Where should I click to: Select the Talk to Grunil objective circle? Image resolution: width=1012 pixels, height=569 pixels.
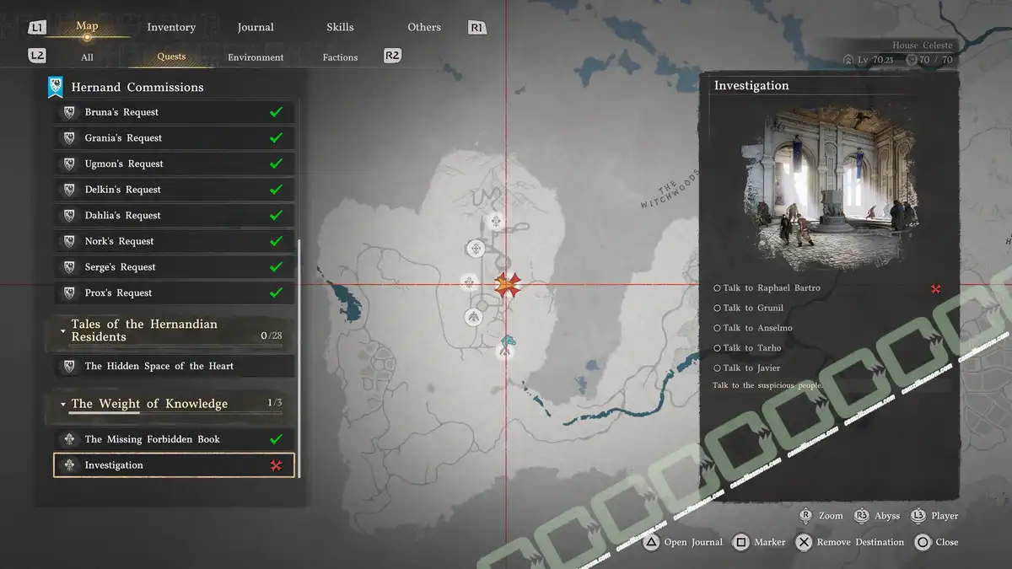pos(717,309)
